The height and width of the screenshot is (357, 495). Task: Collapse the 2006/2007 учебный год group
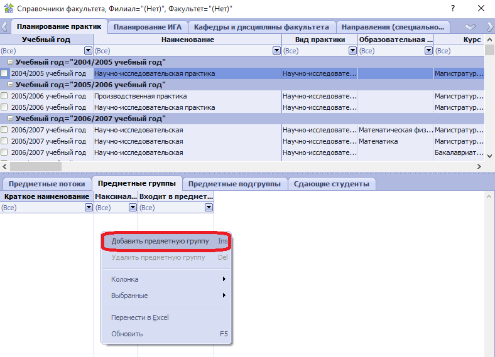coord(11,119)
